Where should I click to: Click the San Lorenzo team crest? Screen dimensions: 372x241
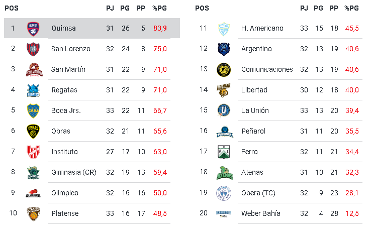click(x=33, y=49)
